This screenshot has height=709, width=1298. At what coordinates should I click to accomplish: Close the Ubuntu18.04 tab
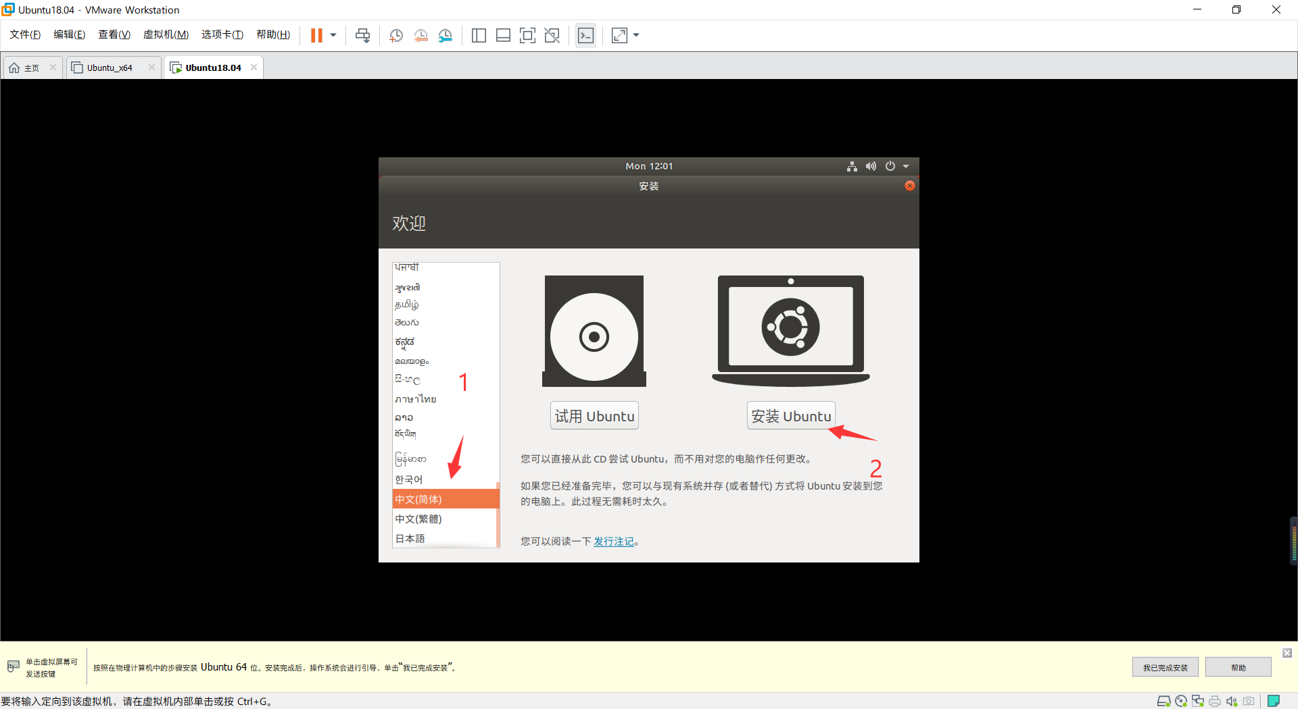[254, 67]
